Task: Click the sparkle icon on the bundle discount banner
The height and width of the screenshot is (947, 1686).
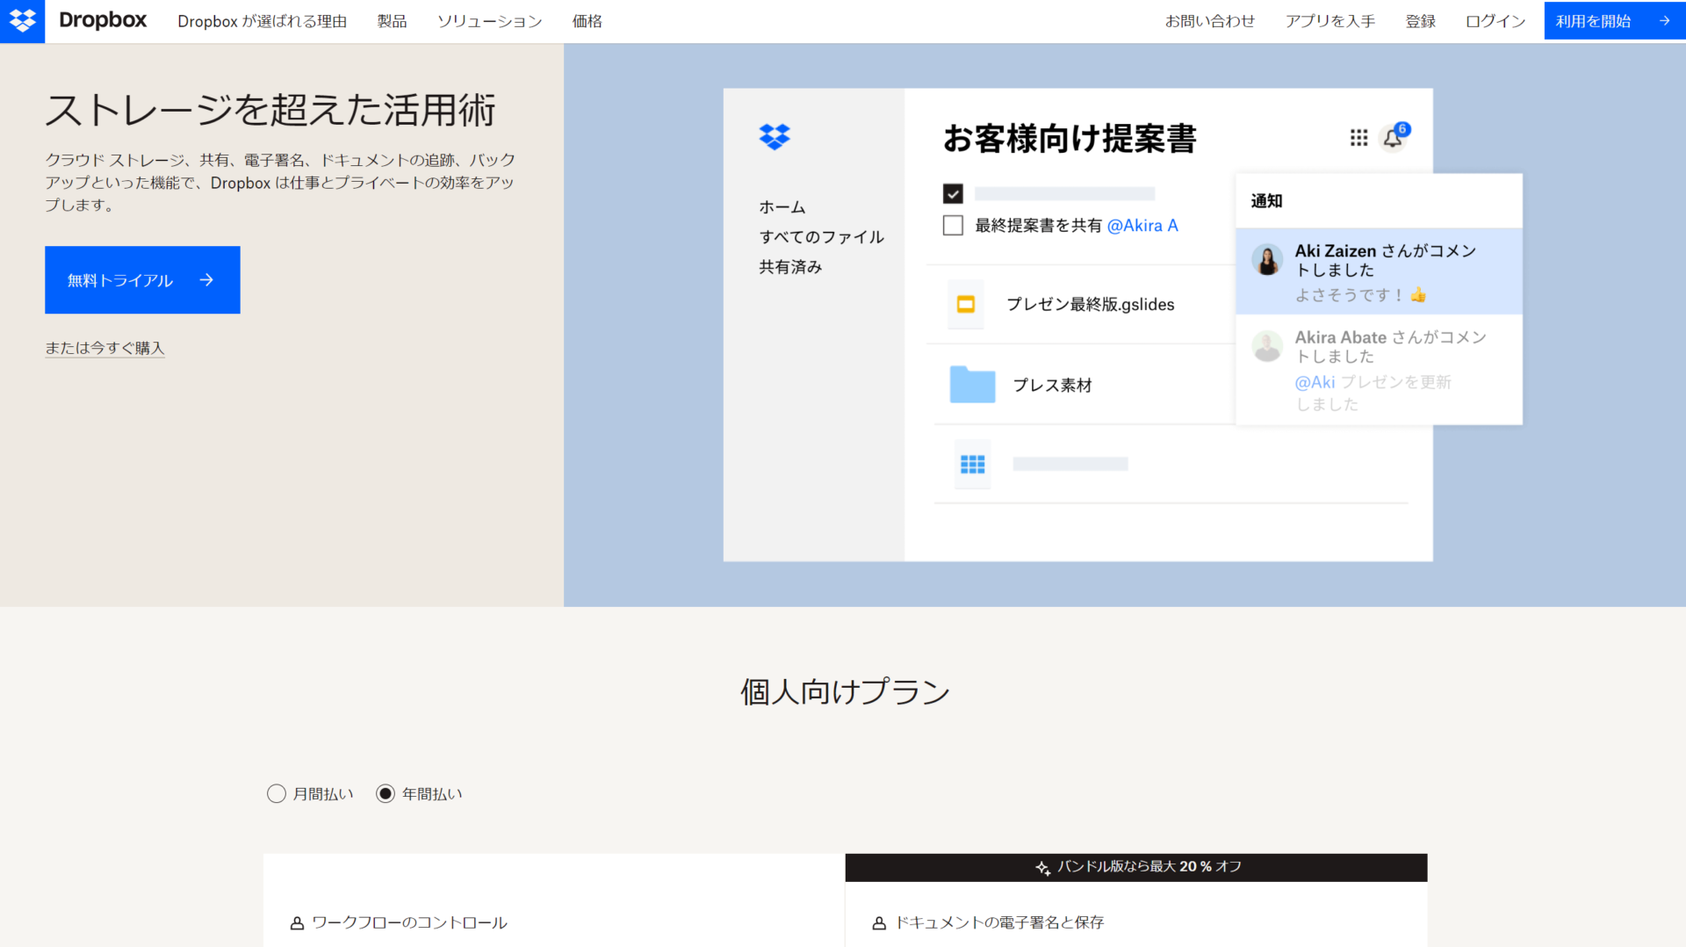Action: [x=1041, y=867]
